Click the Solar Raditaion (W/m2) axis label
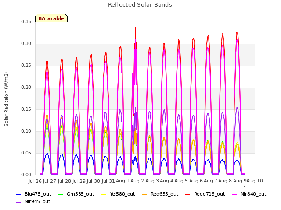The height and width of the screenshot is (210, 281). point(6,99)
